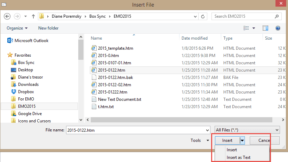288x162 pixels.
Task: Open the recent locations dropdown arrow
Action: point(25,17)
